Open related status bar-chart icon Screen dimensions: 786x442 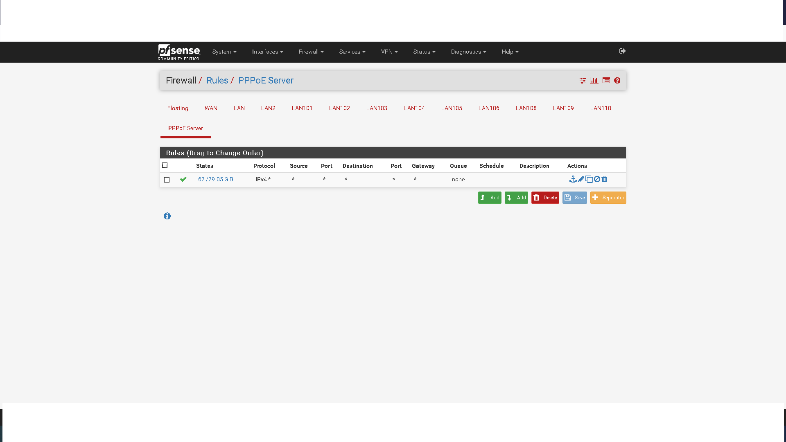tap(594, 81)
